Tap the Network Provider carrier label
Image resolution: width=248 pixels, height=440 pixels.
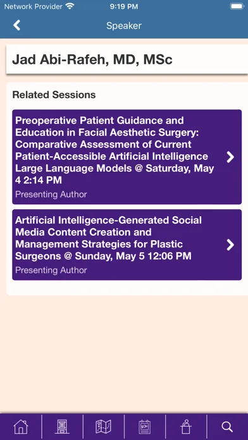(x=33, y=6)
